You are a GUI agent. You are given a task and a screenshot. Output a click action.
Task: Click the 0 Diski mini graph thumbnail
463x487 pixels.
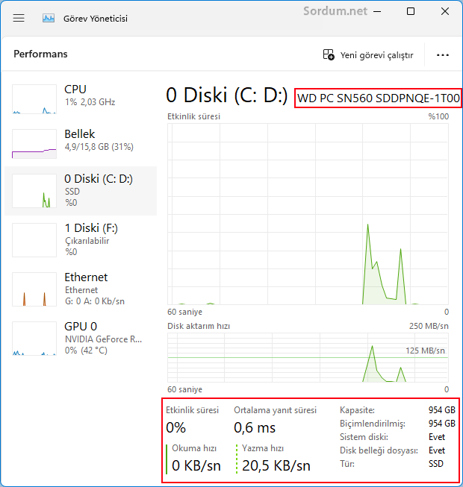(x=34, y=191)
